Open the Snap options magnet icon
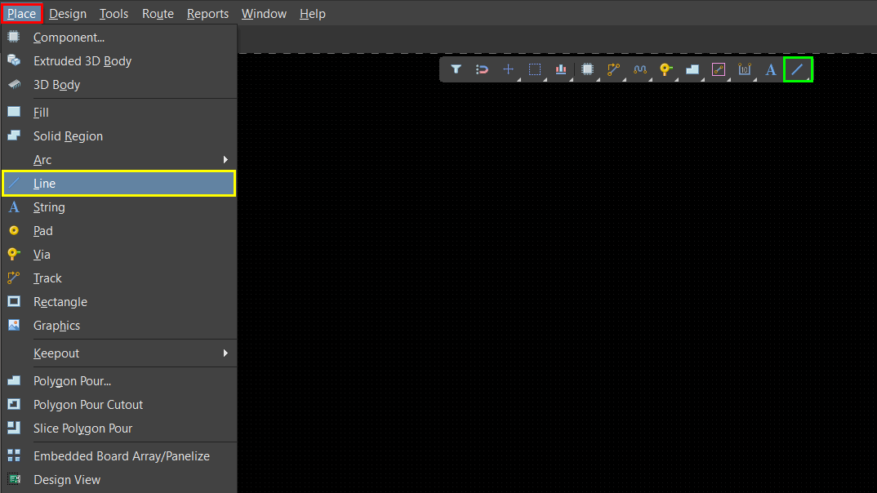The height and width of the screenshot is (493, 877). (483, 69)
